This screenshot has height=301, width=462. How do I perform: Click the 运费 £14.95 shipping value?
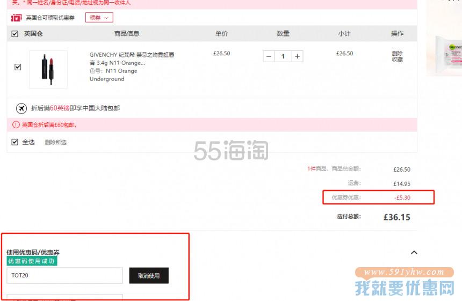tap(402, 183)
